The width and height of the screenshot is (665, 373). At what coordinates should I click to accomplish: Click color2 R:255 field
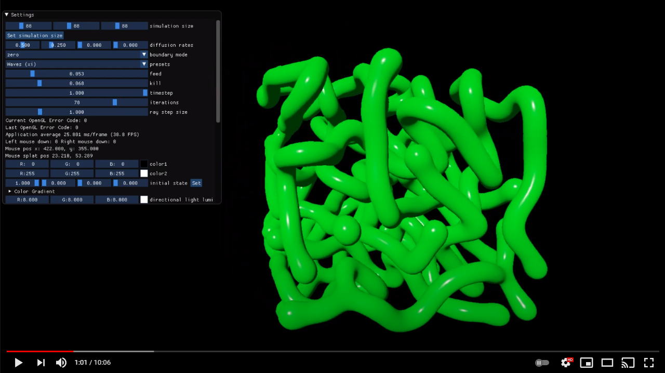[x=27, y=174]
